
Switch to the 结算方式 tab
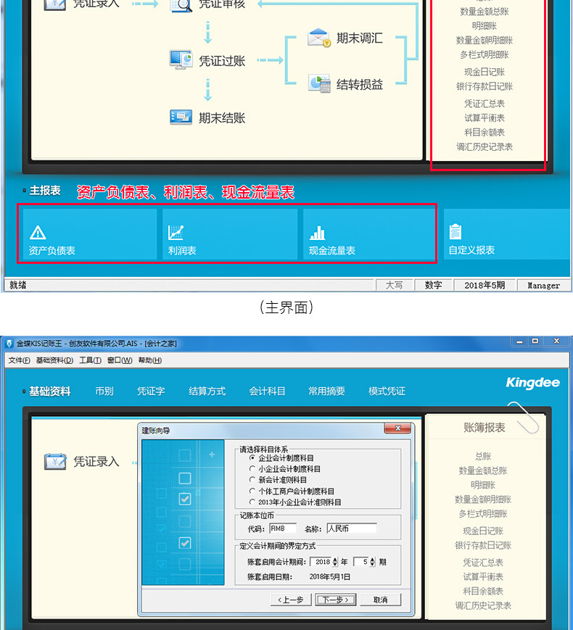point(207,391)
